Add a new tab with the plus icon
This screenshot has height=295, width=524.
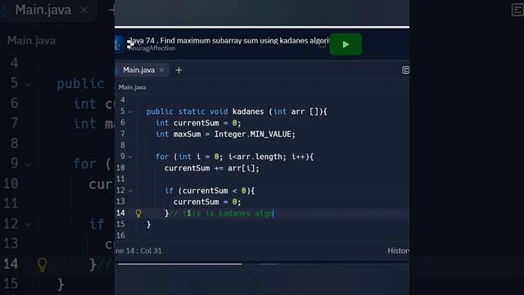click(x=178, y=70)
